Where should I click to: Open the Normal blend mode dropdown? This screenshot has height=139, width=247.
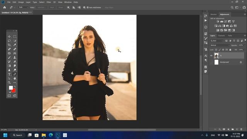(220, 45)
